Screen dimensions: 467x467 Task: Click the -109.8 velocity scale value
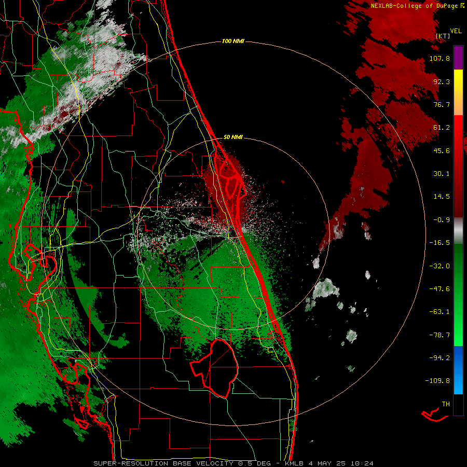tap(437, 381)
